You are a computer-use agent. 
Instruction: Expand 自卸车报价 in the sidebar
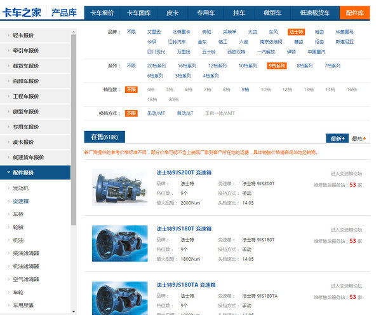pos(35,81)
